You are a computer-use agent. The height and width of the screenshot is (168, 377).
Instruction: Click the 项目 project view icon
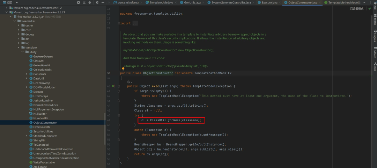(x=4, y=2)
